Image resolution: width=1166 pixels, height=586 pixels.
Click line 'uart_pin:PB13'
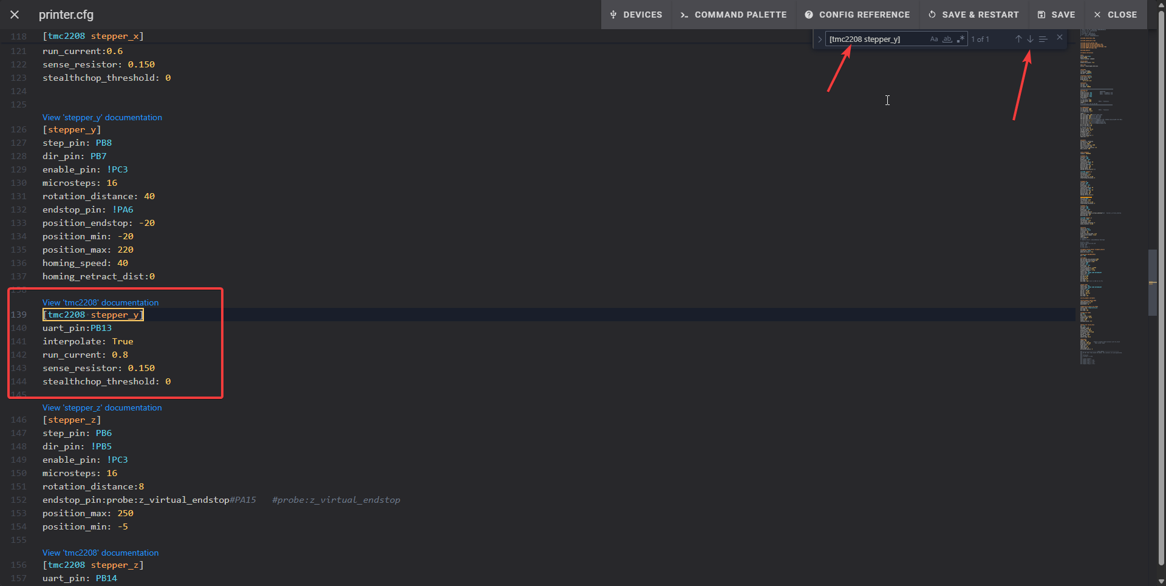[77, 328]
